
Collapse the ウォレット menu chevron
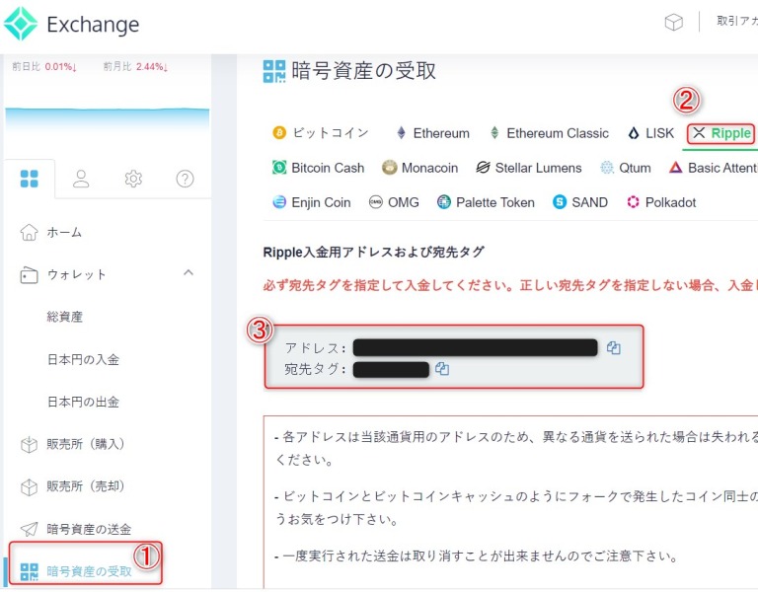pyautogui.click(x=189, y=273)
